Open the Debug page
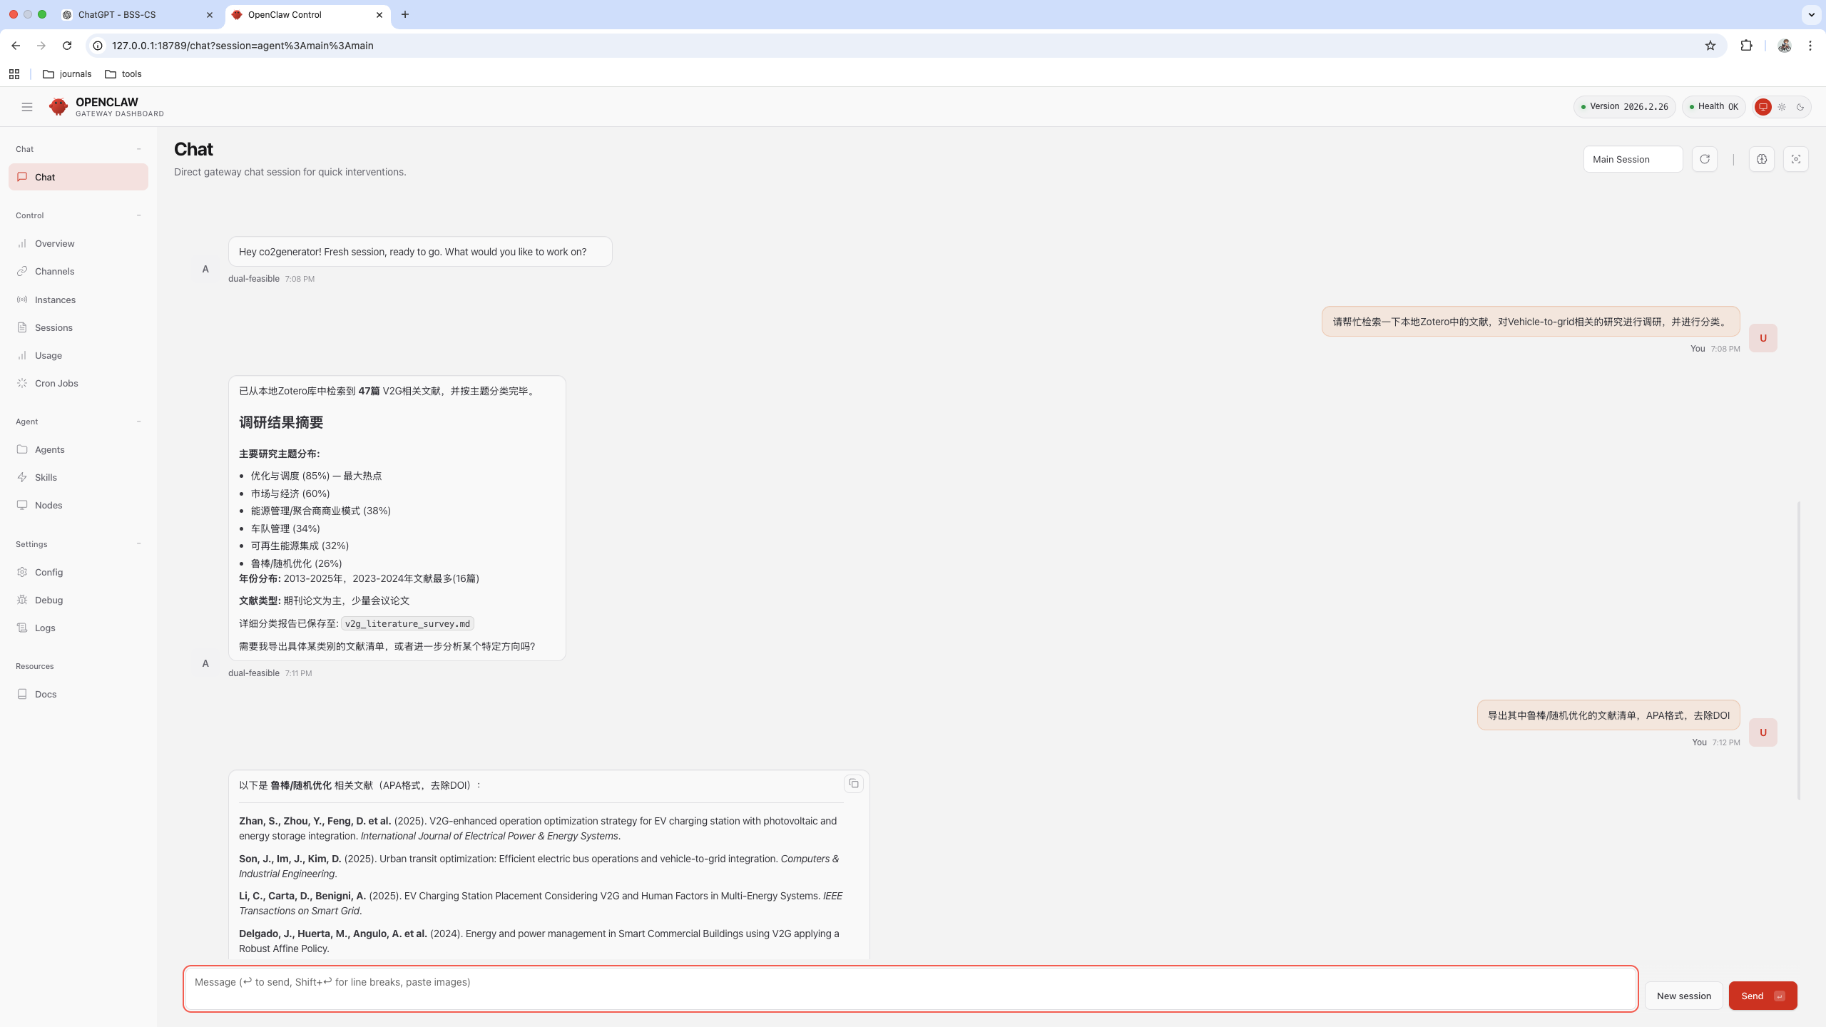 coord(49,600)
